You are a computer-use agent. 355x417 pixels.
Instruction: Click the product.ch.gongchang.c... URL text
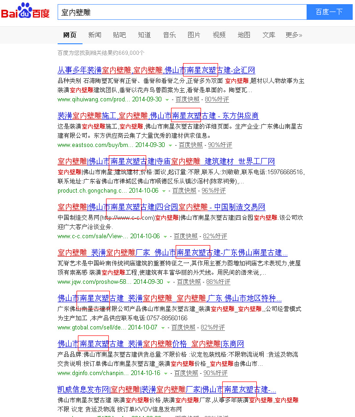(92, 191)
